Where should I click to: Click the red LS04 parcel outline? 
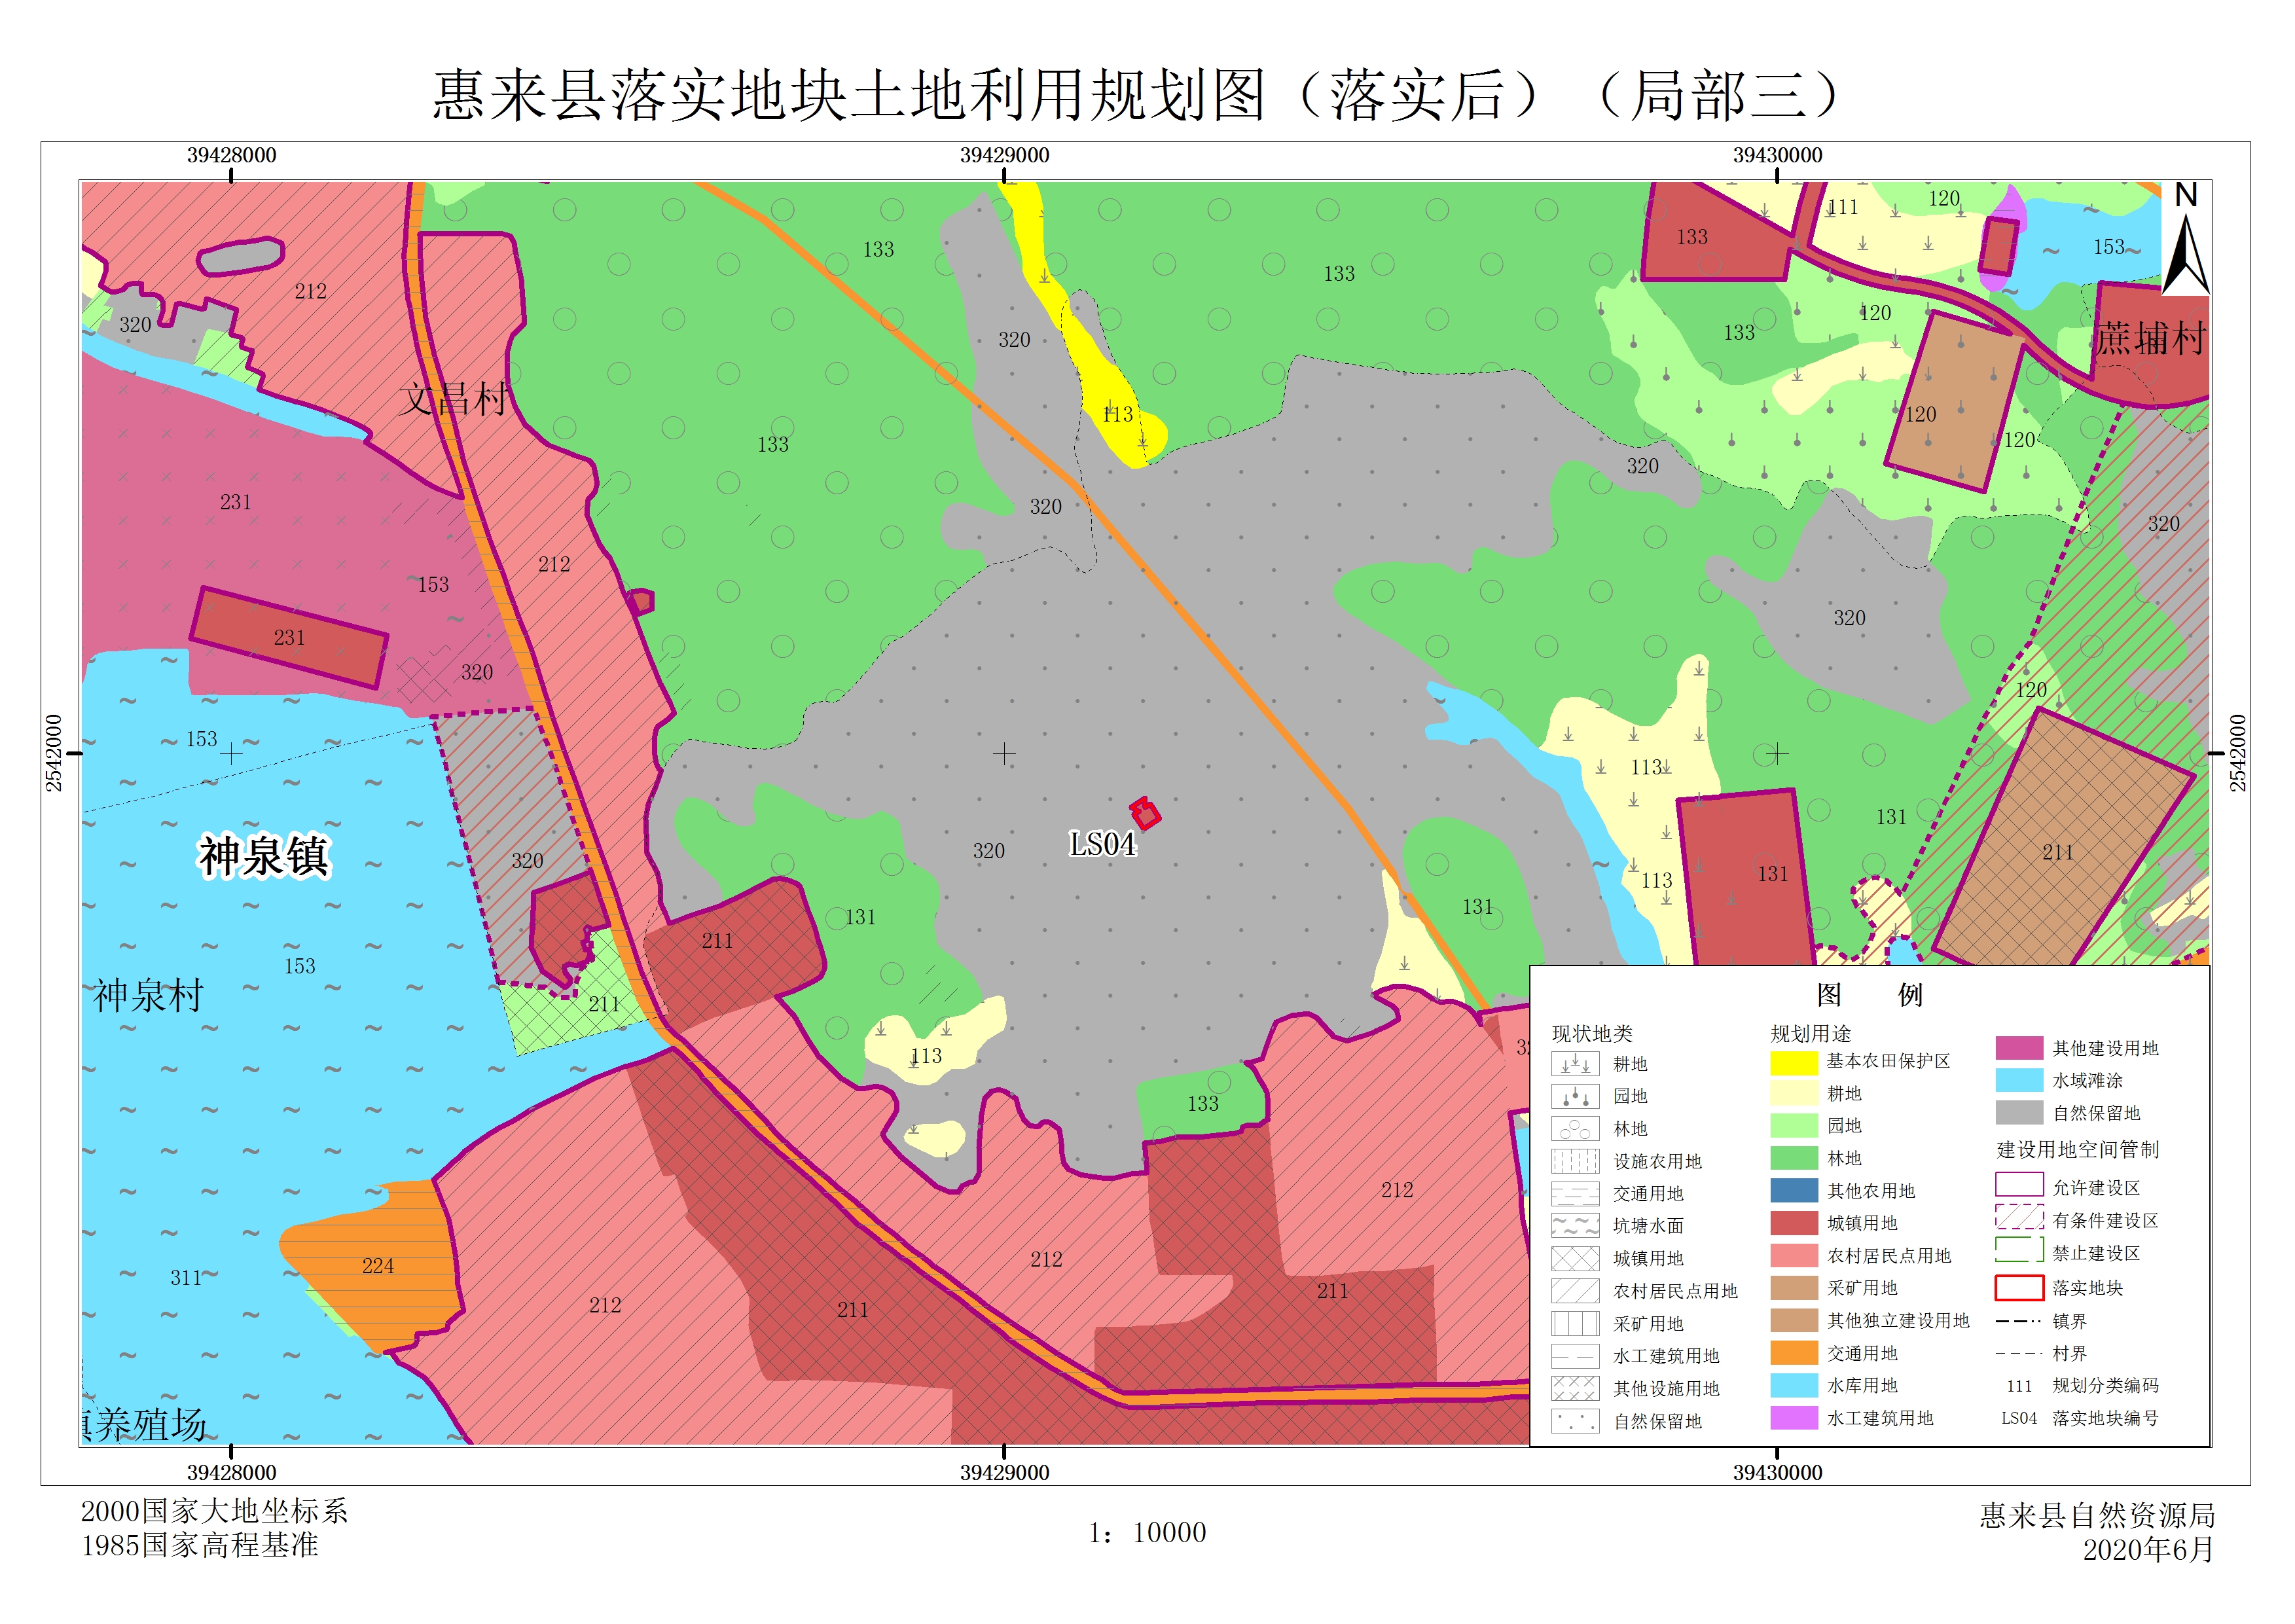(1145, 813)
